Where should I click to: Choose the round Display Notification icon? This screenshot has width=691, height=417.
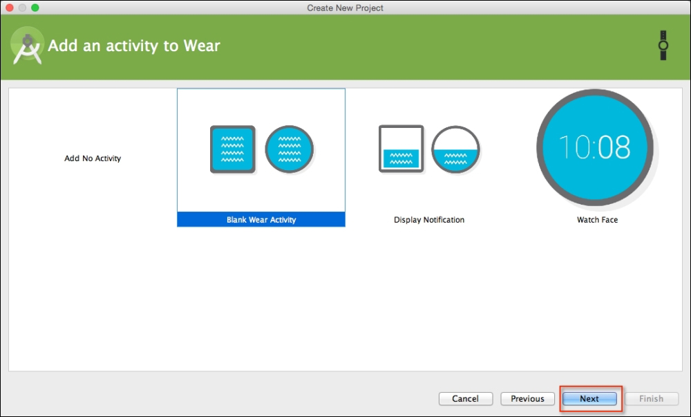coord(456,149)
